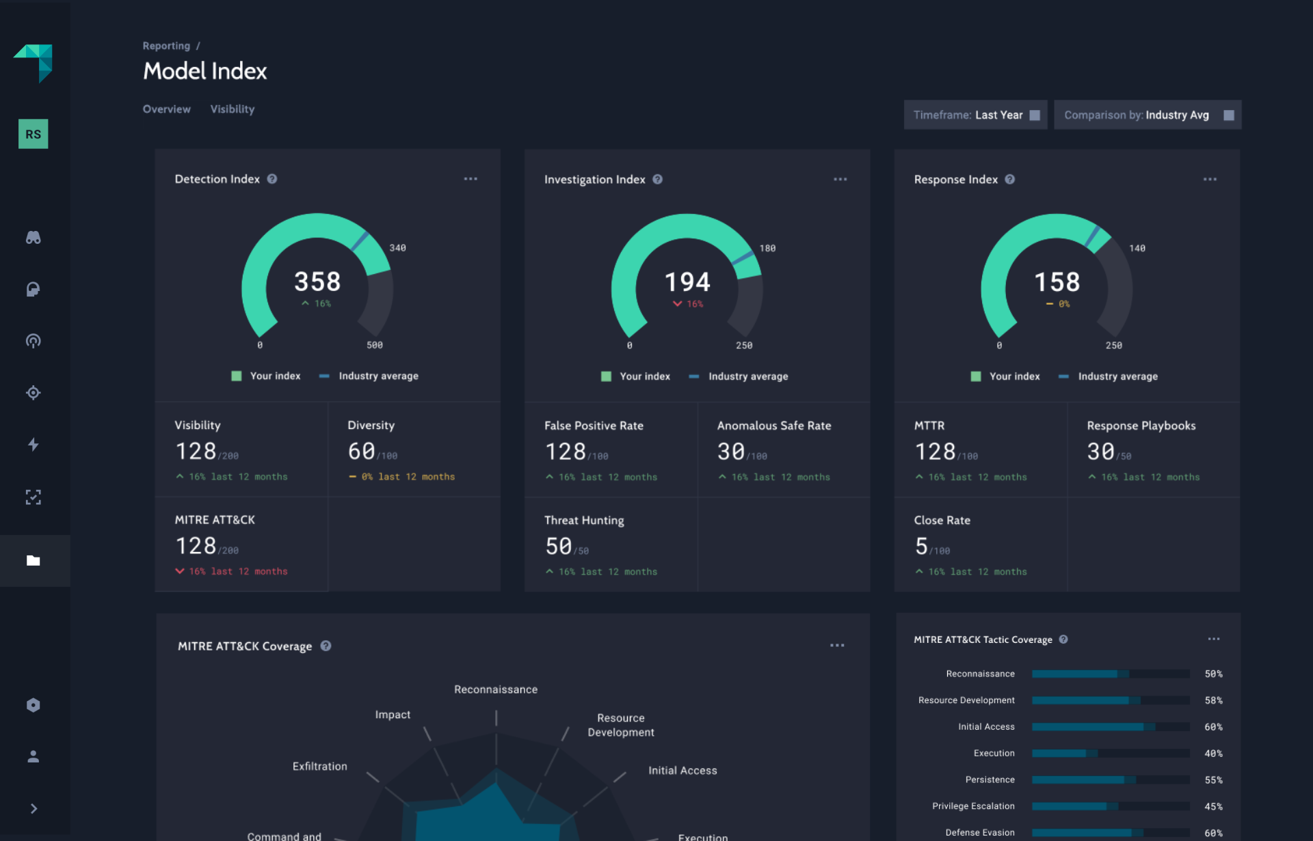Image resolution: width=1313 pixels, height=841 pixels.
Task: Click the Persistence 55% coverage bar
Action: click(x=1111, y=780)
